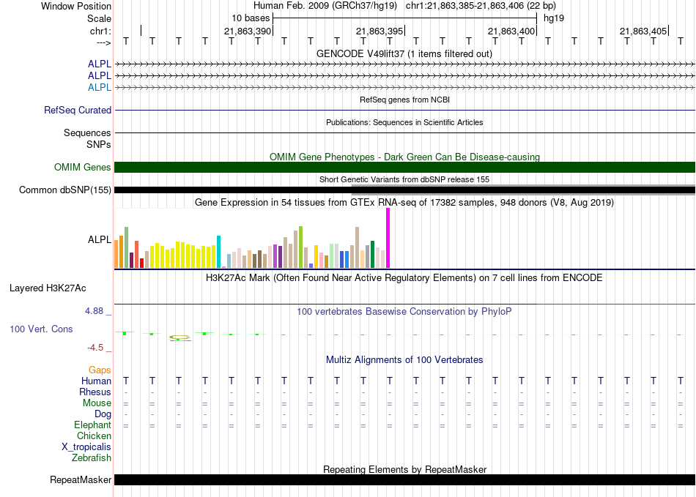The height and width of the screenshot is (497, 696).
Task: Select the Gaps label in Multiz track
Action: [100, 370]
